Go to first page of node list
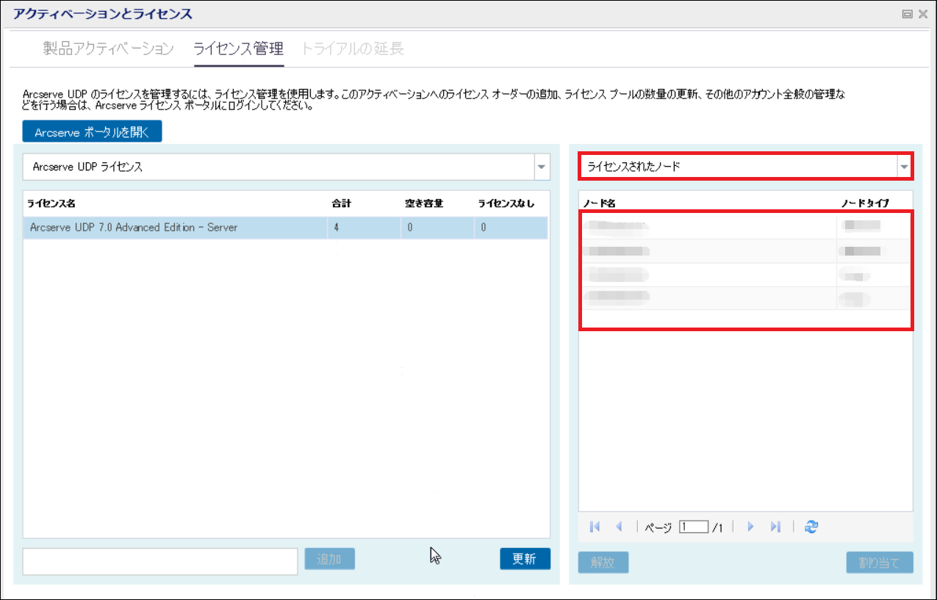 pos(595,527)
